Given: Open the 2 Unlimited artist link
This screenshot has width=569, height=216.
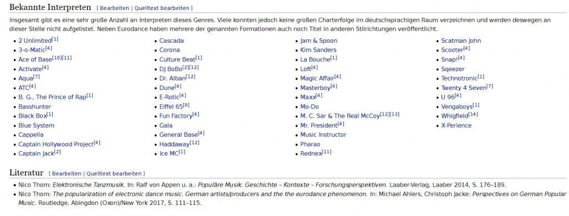Looking at the screenshot, I should click(35, 41).
